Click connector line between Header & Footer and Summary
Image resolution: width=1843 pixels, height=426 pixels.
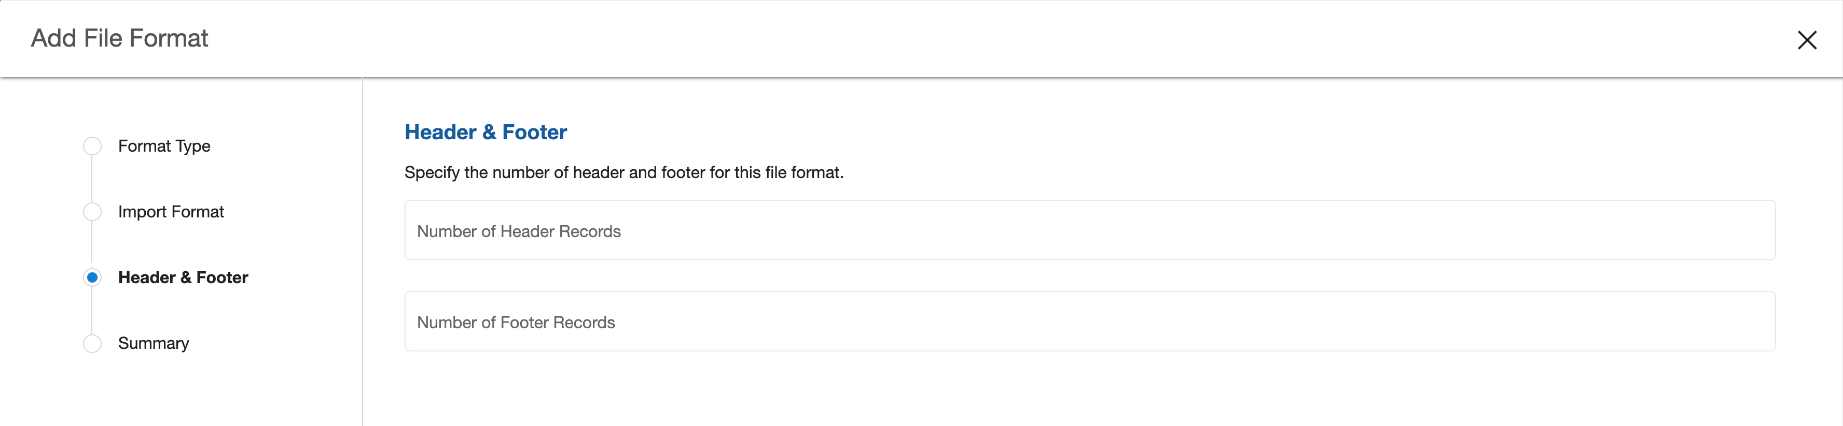92,311
